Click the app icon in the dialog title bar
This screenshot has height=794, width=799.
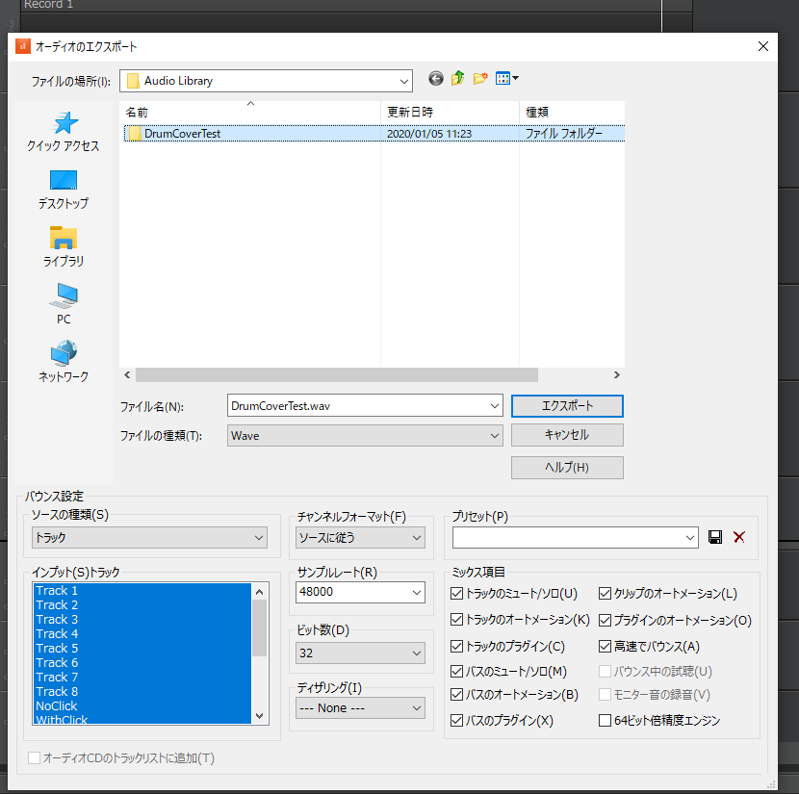(23, 46)
